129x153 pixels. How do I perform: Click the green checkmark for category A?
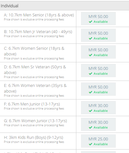pos(91,22)
